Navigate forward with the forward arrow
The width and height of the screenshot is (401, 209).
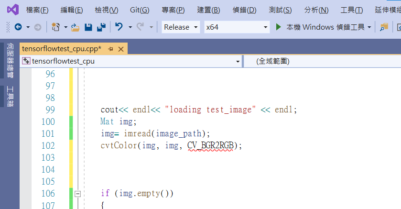(38, 27)
